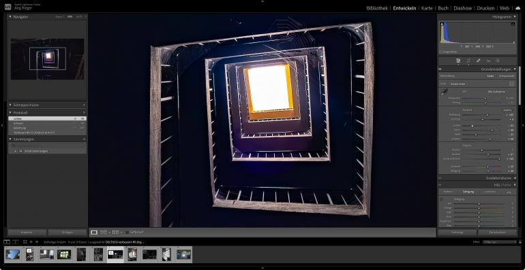The height and width of the screenshot is (270, 525).
Task: Collapse the Navigator panel
Action: (10, 16)
